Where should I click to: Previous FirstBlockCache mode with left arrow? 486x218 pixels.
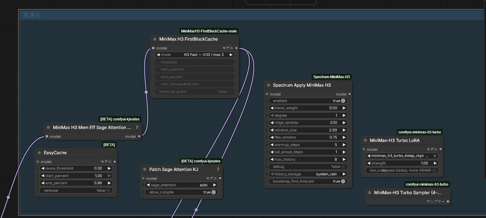pos(159,55)
